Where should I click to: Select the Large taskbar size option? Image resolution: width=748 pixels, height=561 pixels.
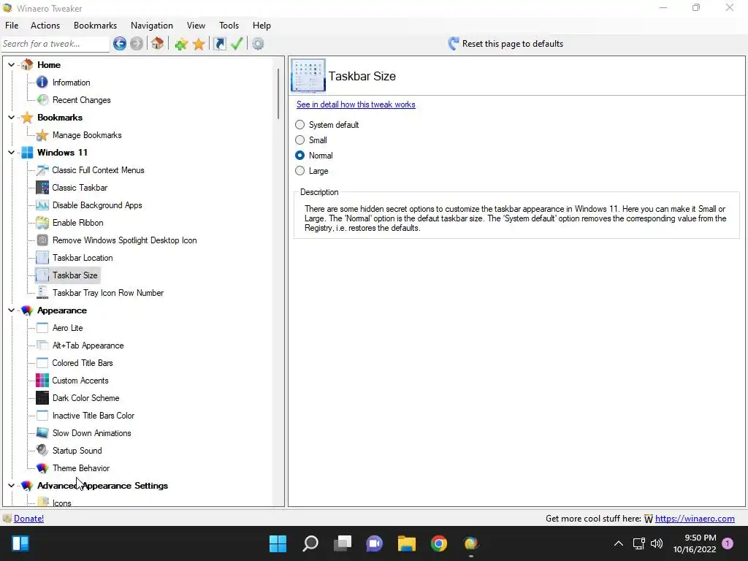coord(299,171)
